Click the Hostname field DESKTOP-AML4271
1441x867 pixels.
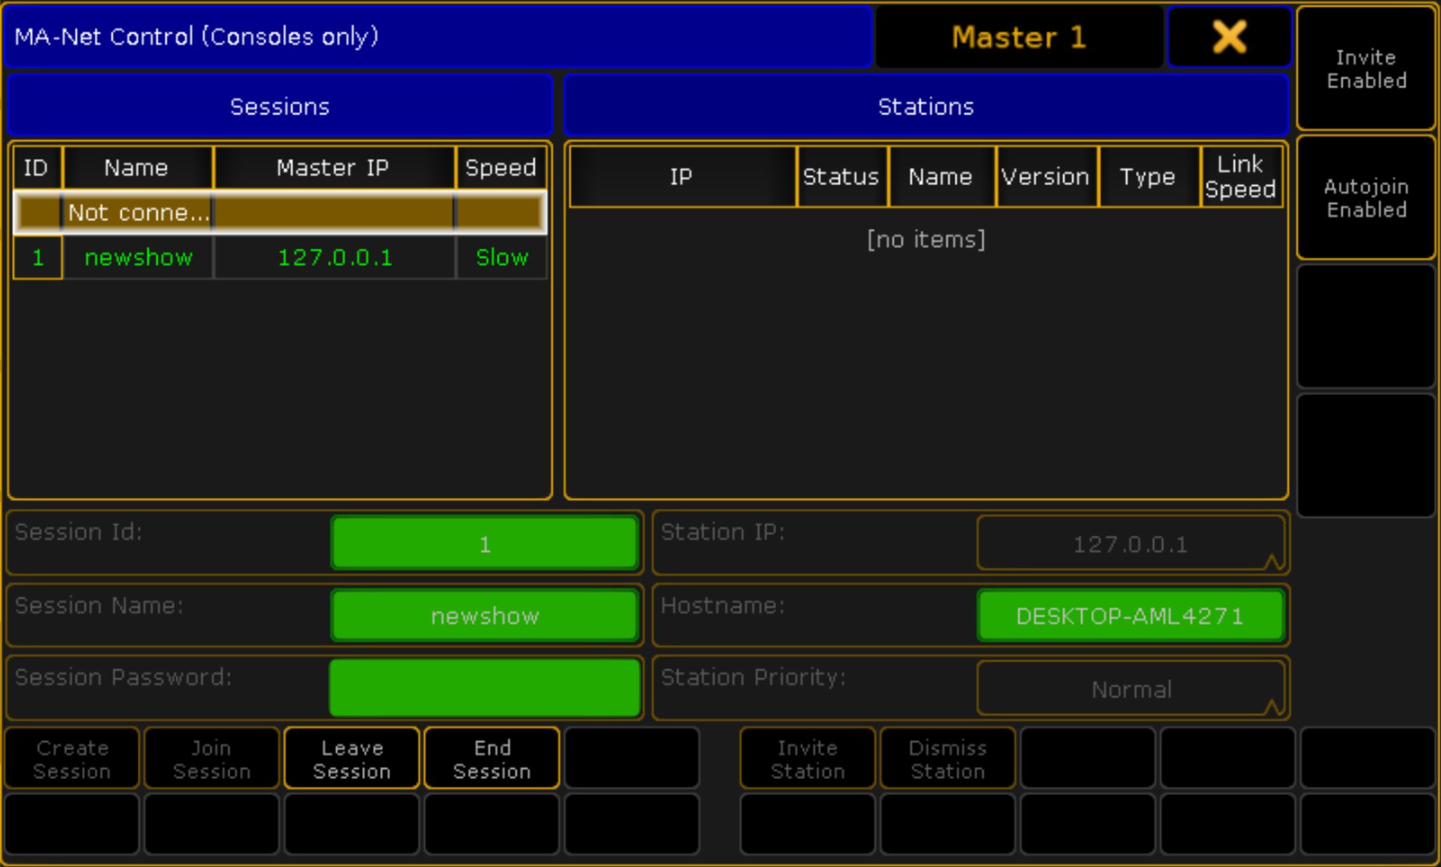pyautogui.click(x=1130, y=616)
